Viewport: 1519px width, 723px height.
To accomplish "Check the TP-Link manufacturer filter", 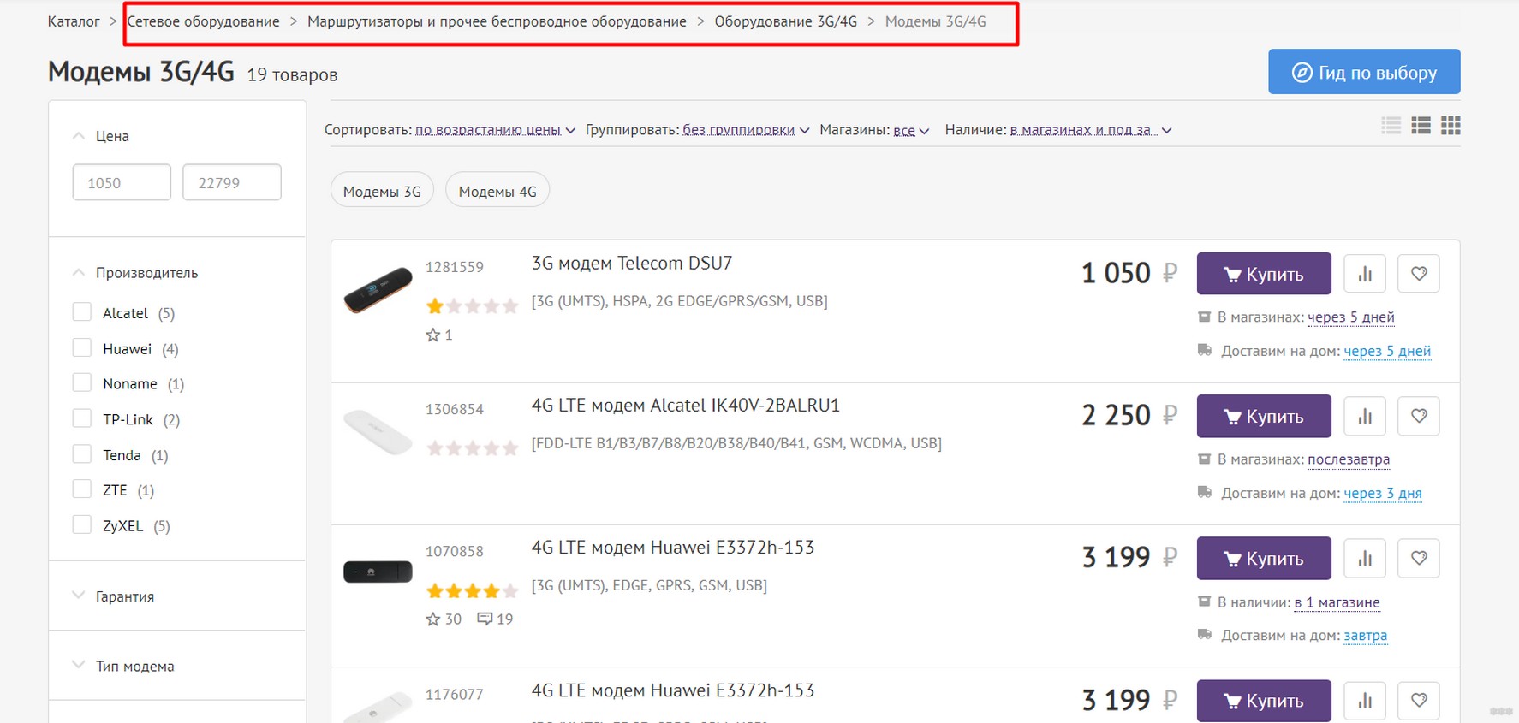I will tap(82, 418).
